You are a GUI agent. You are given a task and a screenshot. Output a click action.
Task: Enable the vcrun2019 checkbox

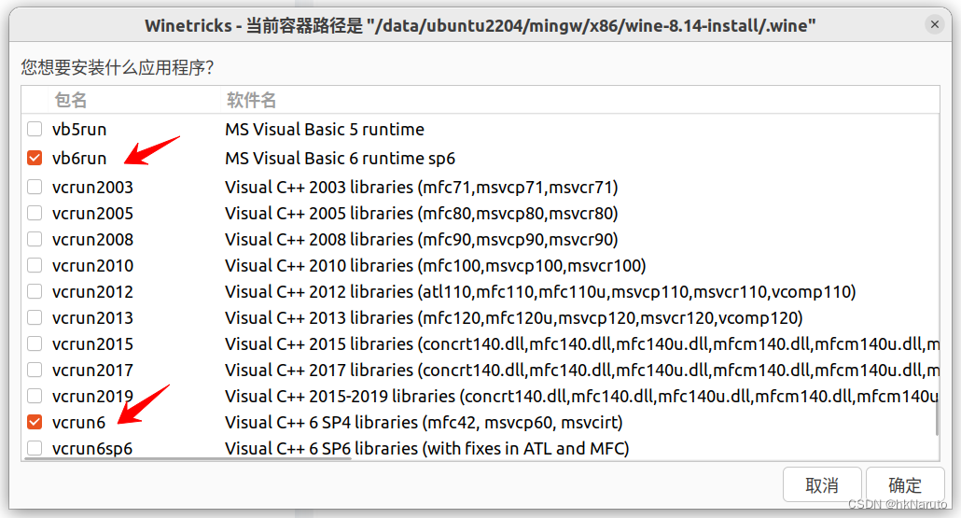(35, 396)
